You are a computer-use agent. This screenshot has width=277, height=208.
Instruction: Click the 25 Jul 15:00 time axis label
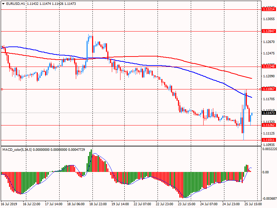[253, 204]
